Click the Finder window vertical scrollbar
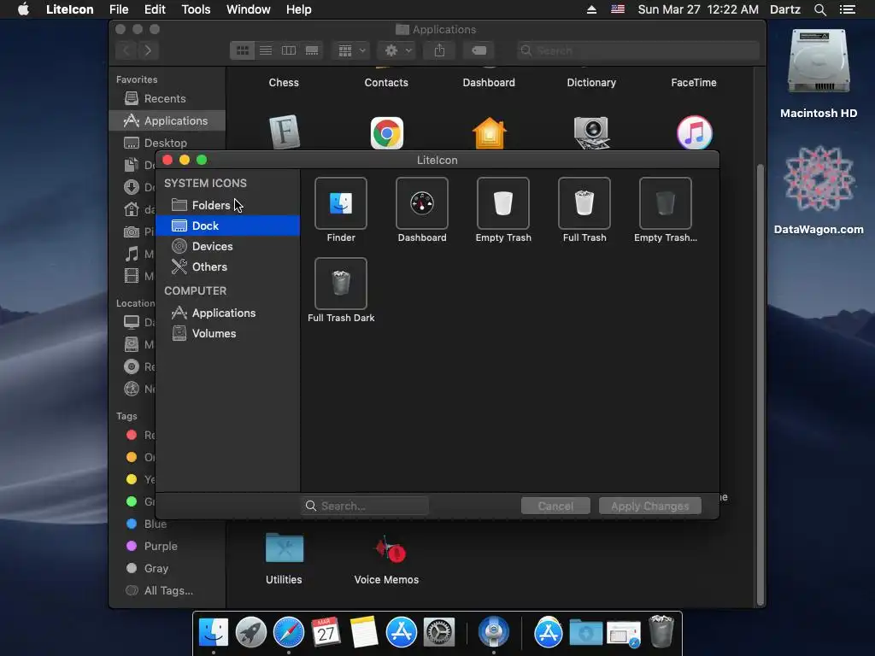 click(x=760, y=385)
